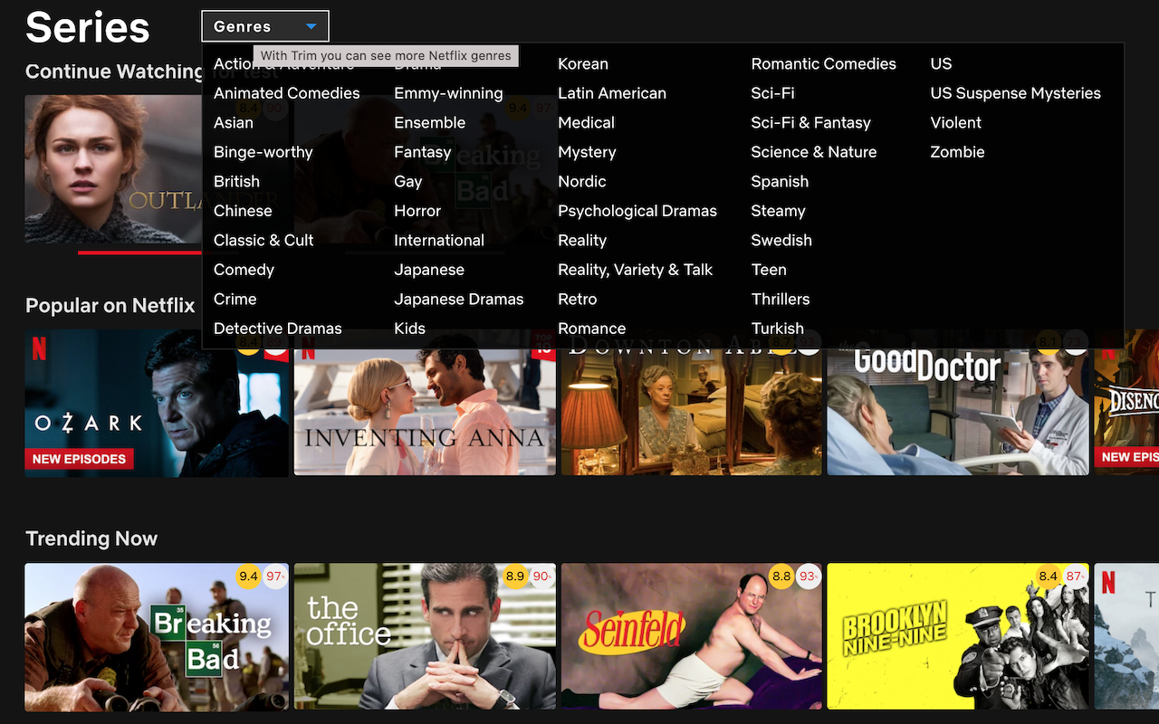Select Animated Comedies genre
This screenshot has height=724, width=1159.
pos(287,93)
